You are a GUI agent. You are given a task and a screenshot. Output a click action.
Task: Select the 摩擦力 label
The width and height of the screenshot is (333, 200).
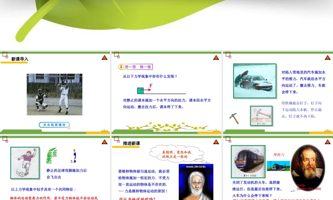pos(279,155)
